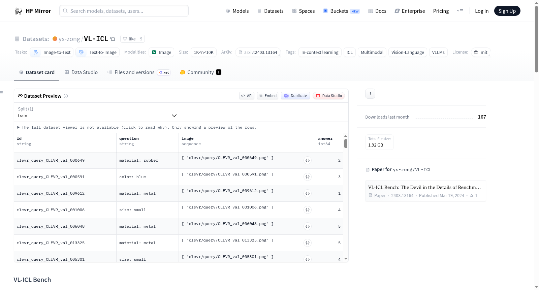Open the Community tab

click(x=200, y=72)
